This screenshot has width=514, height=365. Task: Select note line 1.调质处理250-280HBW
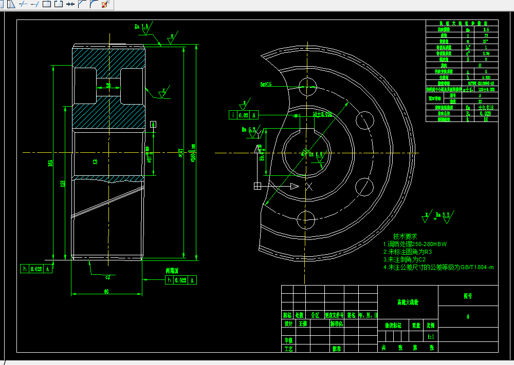tap(415, 244)
